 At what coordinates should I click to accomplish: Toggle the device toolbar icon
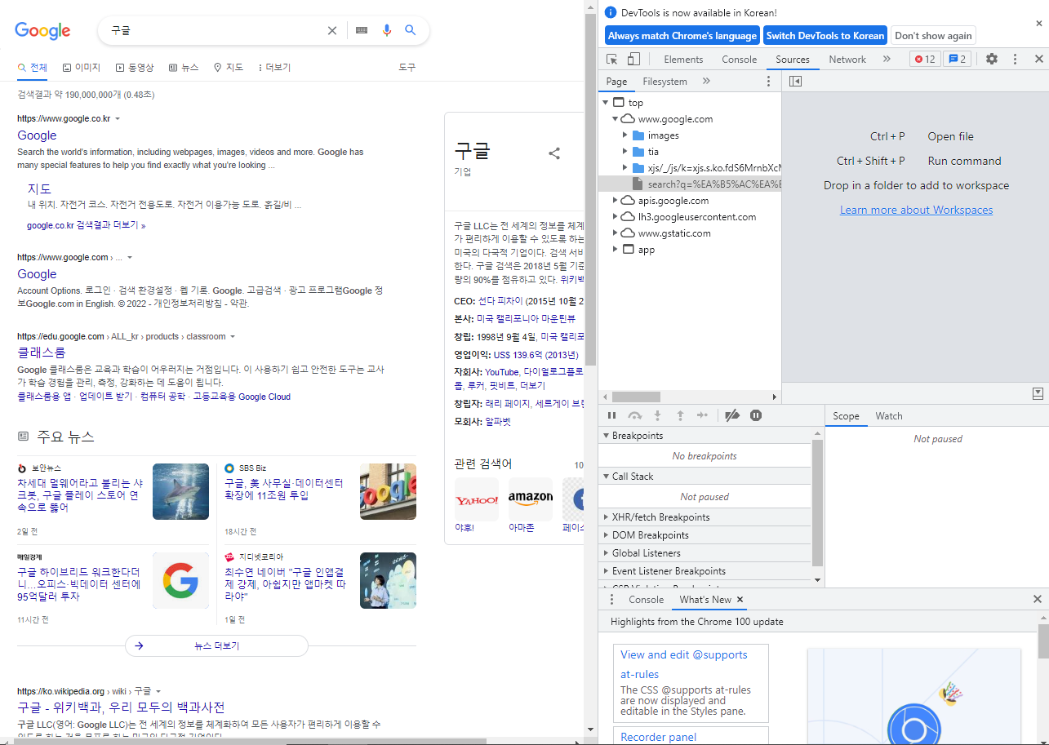633,59
